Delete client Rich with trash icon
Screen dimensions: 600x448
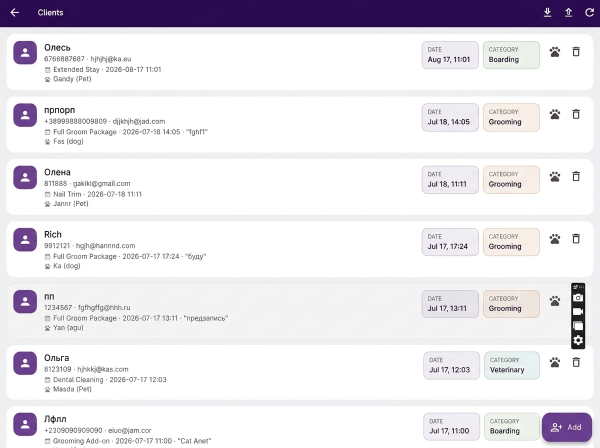(576, 238)
